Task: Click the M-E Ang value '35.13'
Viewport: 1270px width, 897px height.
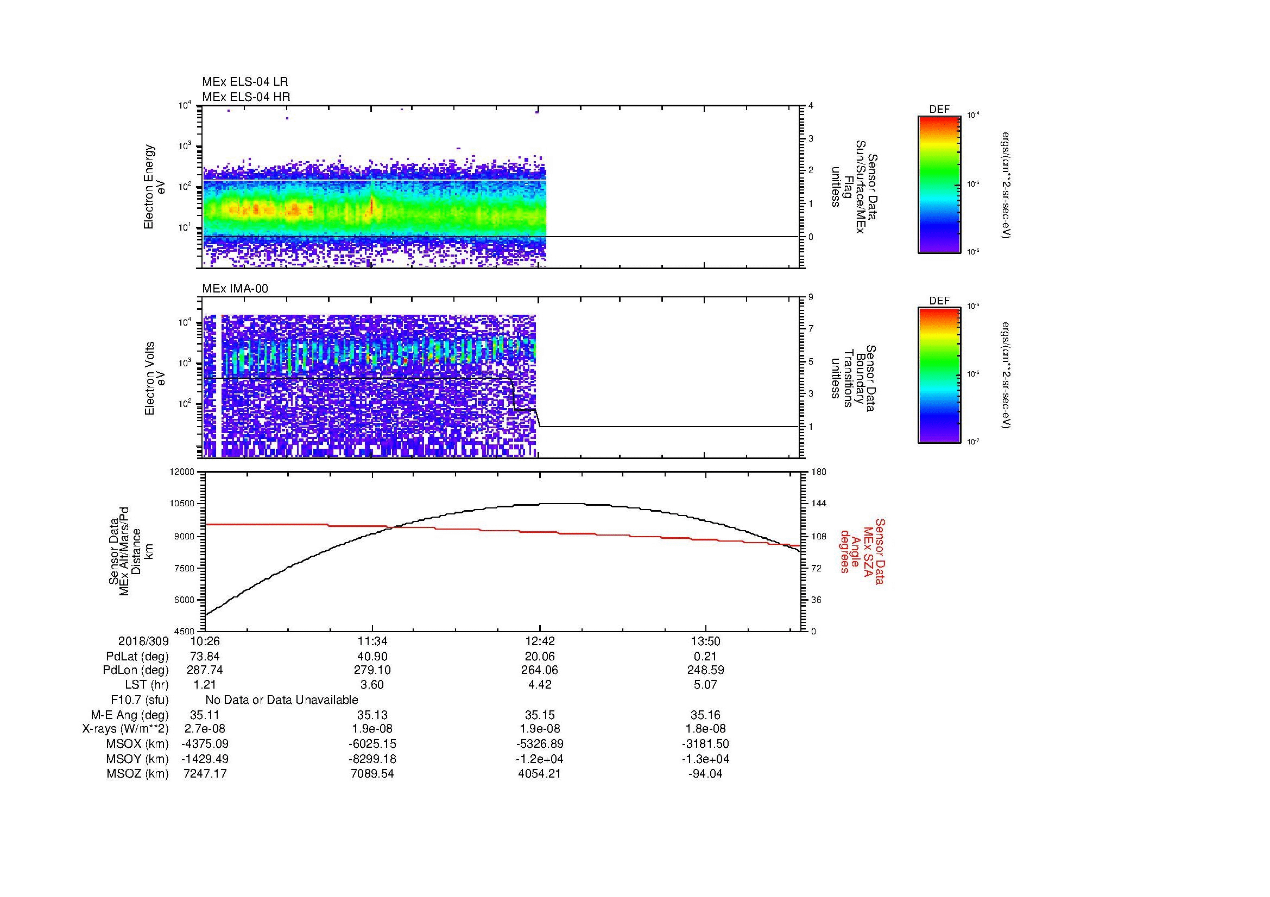Action: [x=372, y=715]
